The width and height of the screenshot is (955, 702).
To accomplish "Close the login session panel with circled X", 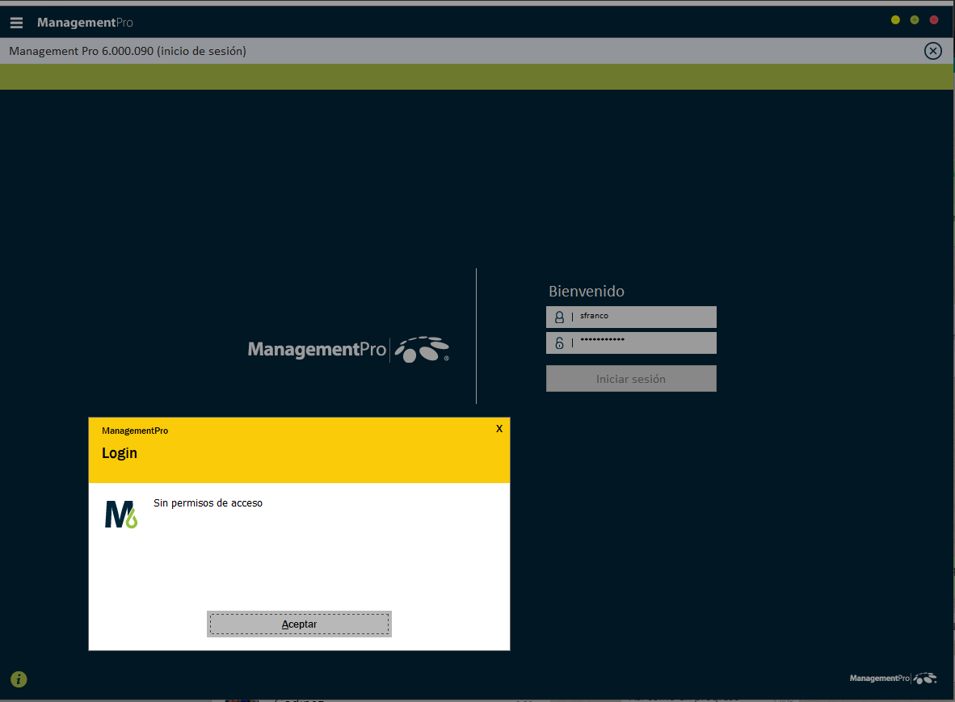I will 932,51.
